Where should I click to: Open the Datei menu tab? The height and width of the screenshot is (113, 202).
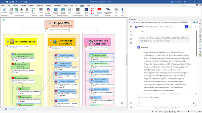[x=3, y=5]
